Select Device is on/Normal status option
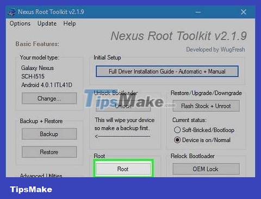The width and height of the screenshot is (261, 199). tap(202, 140)
